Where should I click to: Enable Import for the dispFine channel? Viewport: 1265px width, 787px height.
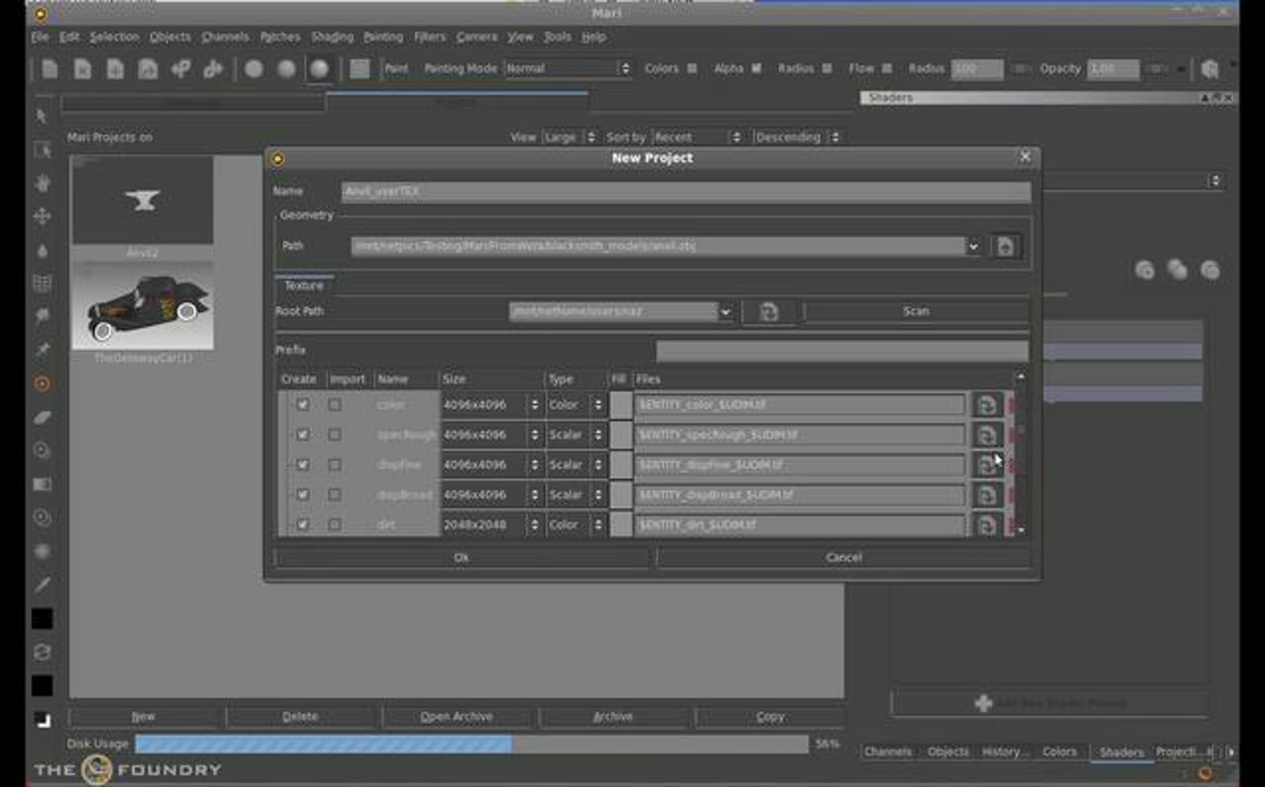tap(334, 465)
